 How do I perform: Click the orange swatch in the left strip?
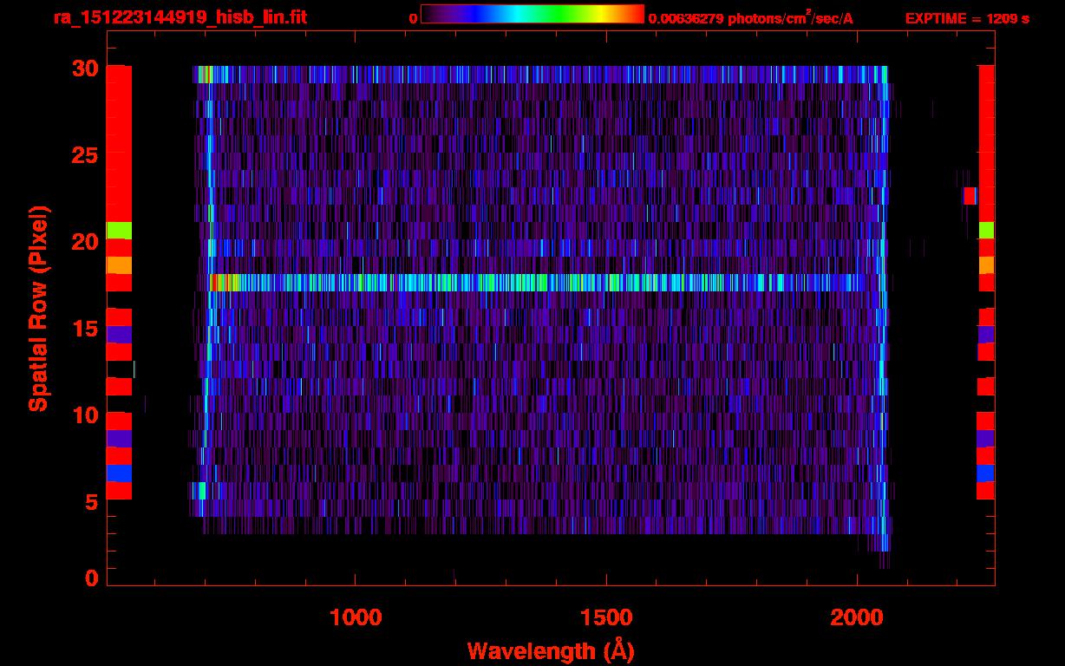[x=119, y=265]
